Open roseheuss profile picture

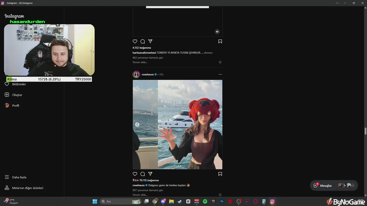[x=136, y=74]
